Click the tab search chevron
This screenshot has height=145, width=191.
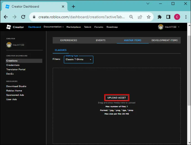pyautogui.click(x=148, y=4)
